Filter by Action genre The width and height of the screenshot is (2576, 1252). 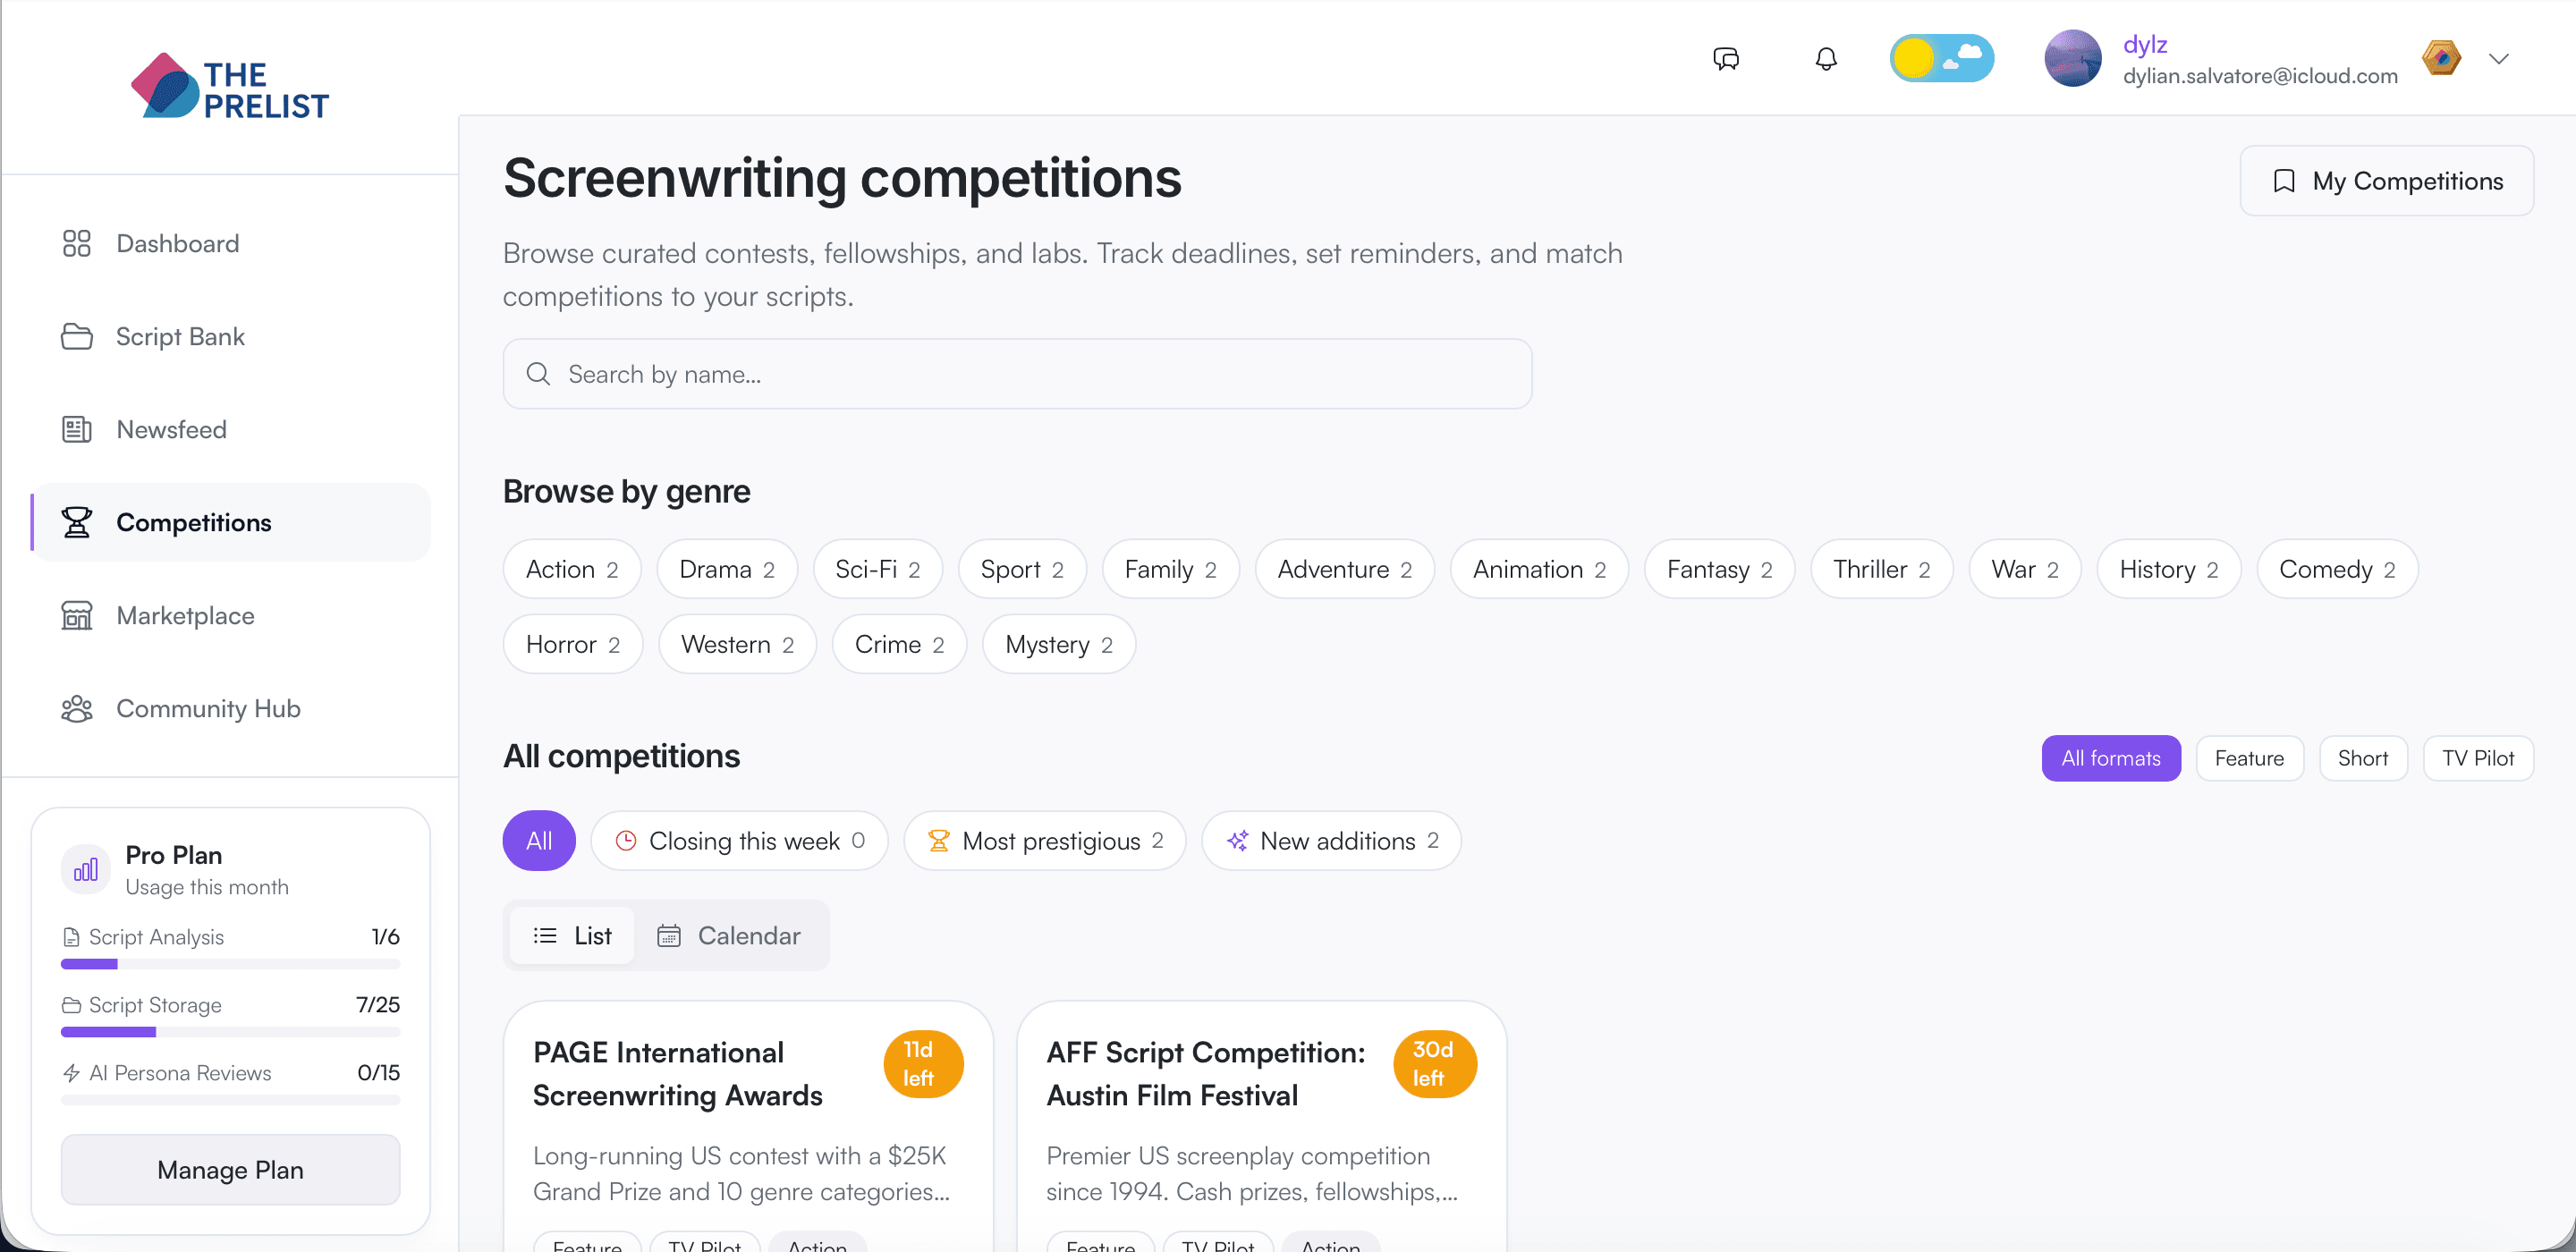572,569
